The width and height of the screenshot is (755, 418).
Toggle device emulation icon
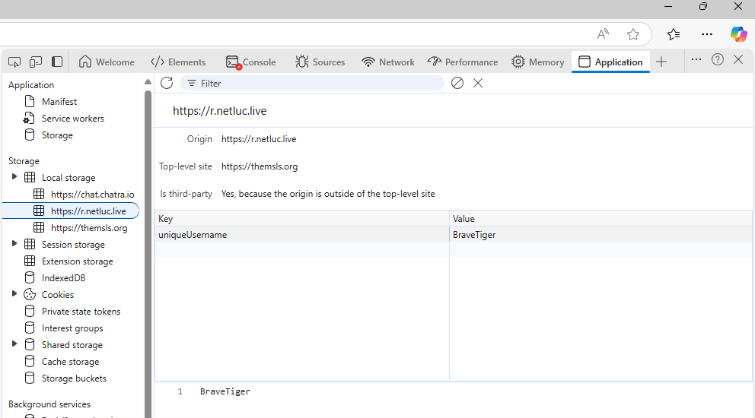tap(36, 62)
